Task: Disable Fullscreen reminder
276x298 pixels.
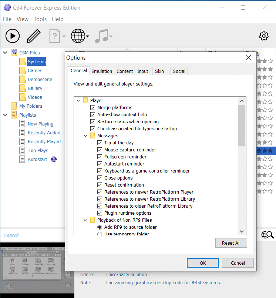Action: click(100, 157)
